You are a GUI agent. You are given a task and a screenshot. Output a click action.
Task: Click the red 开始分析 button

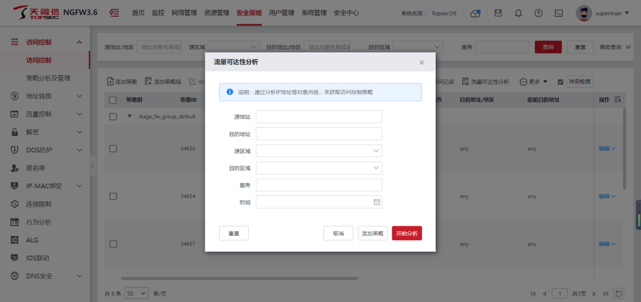[407, 233]
